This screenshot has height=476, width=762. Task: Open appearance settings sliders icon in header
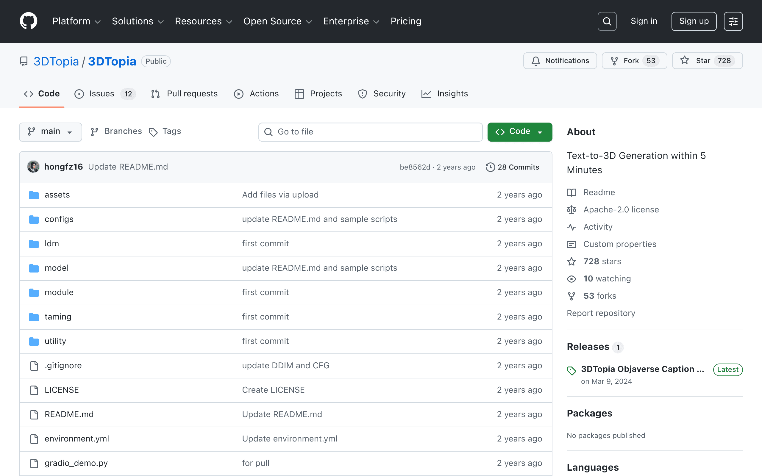733,21
